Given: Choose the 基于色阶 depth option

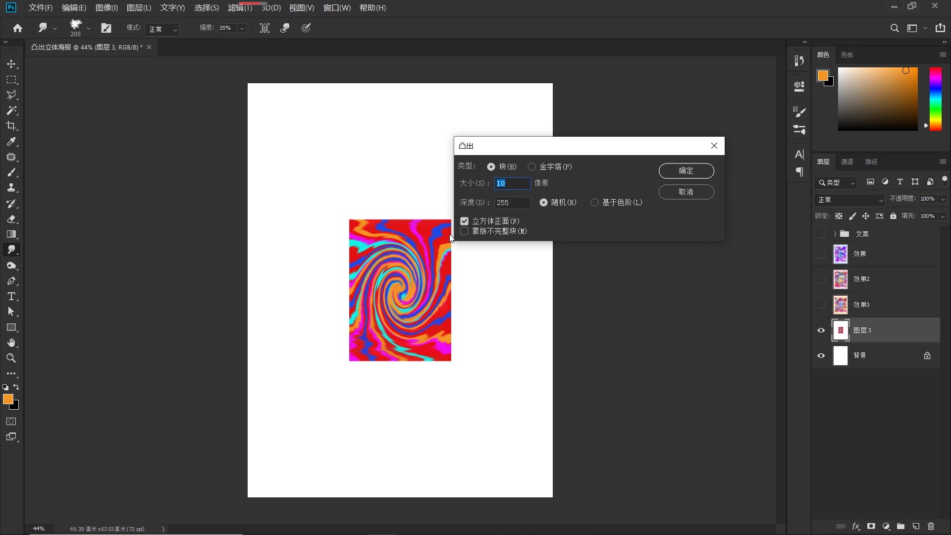Looking at the screenshot, I should click(x=594, y=203).
